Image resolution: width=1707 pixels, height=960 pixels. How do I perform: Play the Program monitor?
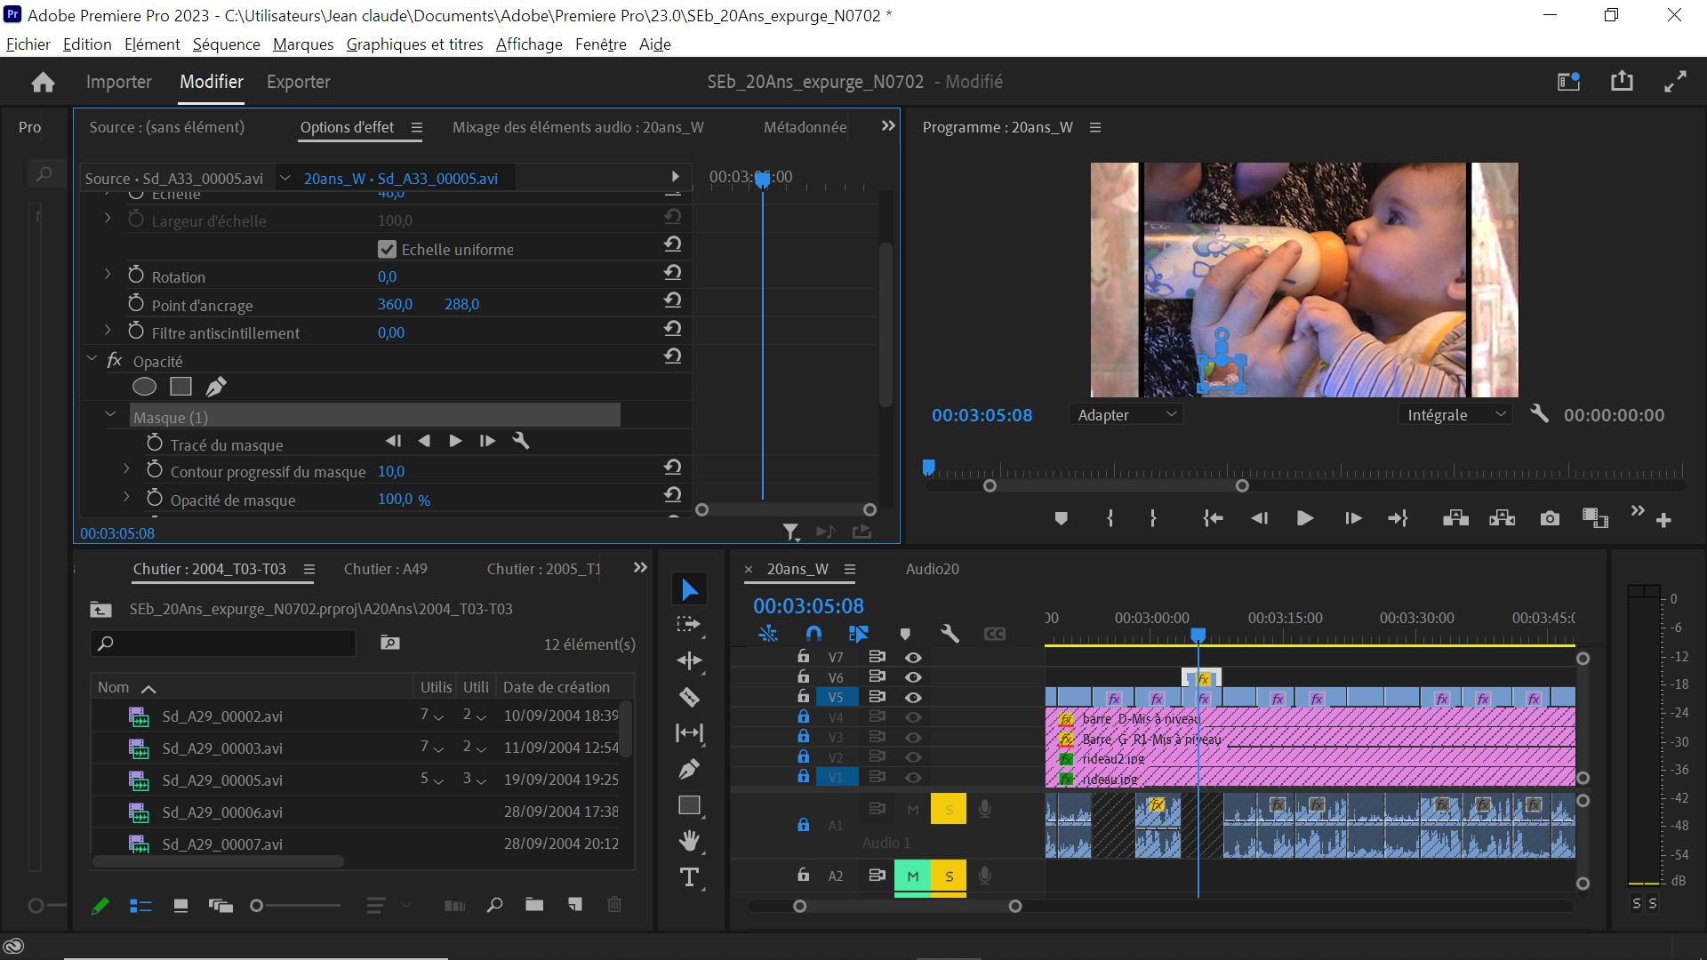[1304, 518]
